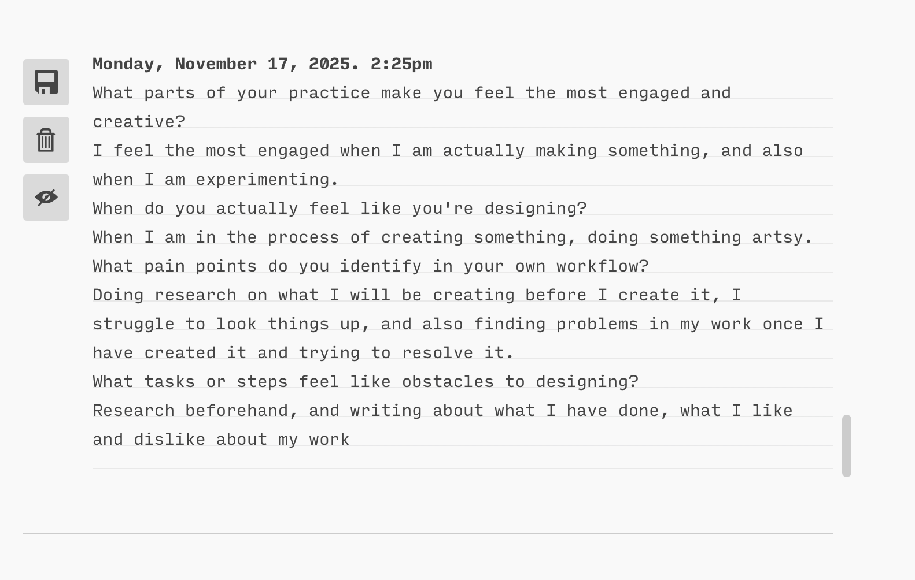This screenshot has width=915, height=580.
Task: Click the date heading Monday, November 17, 2025
Action: pyautogui.click(x=262, y=64)
